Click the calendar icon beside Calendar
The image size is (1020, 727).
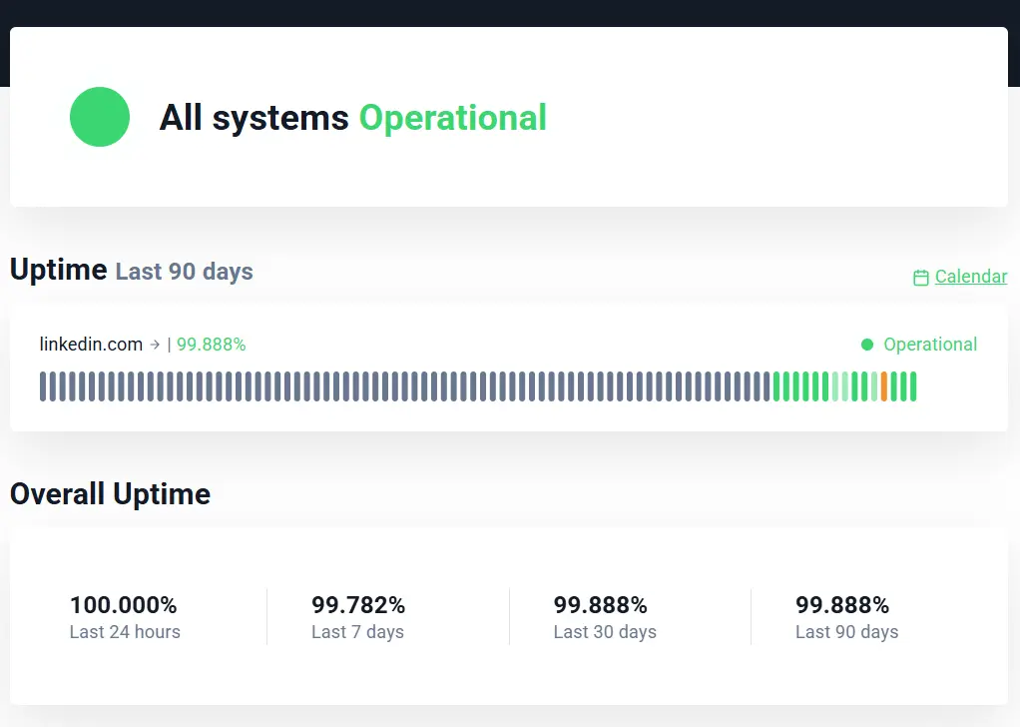(920, 278)
